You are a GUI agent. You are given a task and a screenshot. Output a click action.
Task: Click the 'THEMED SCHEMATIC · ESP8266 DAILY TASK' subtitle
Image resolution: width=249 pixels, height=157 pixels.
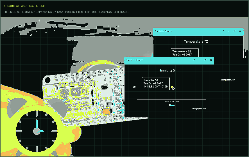34,12
